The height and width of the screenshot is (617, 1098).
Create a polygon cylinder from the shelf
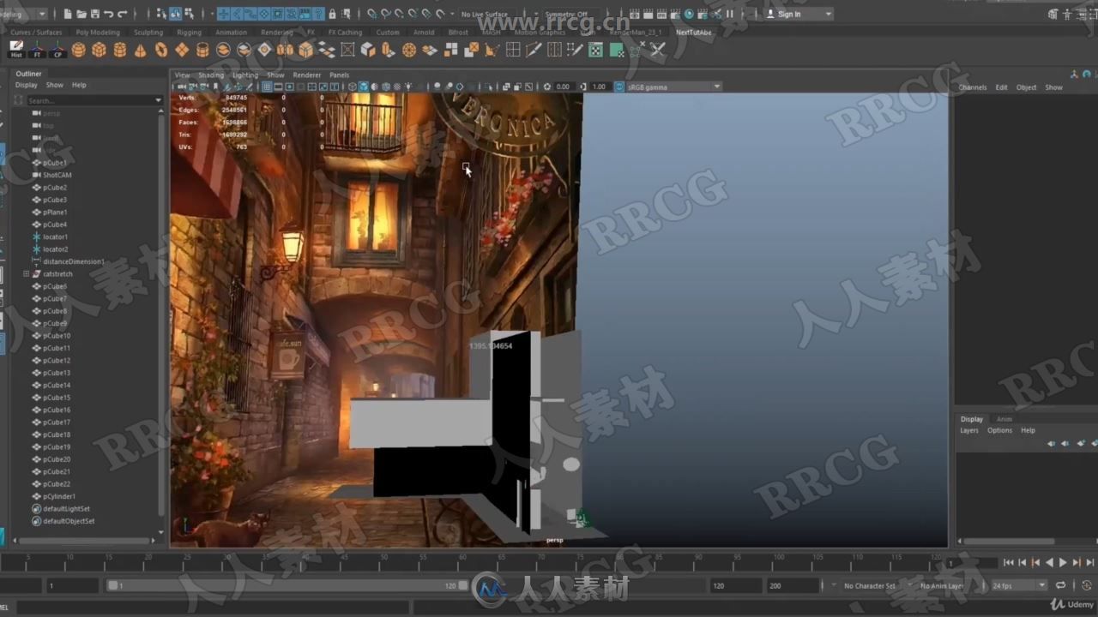pyautogui.click(x=119, y=50)
